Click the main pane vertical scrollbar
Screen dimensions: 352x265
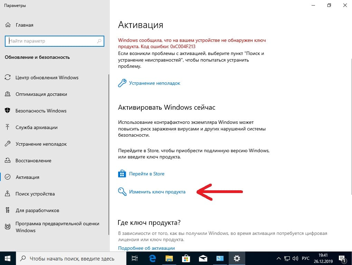point(351,126)
